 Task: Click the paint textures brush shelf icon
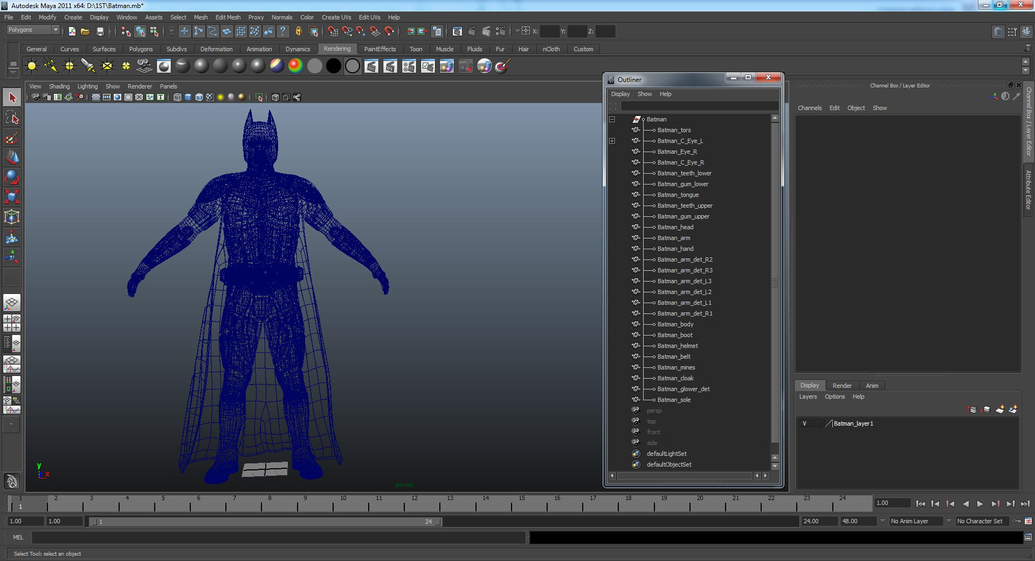[x=502, y=66]
